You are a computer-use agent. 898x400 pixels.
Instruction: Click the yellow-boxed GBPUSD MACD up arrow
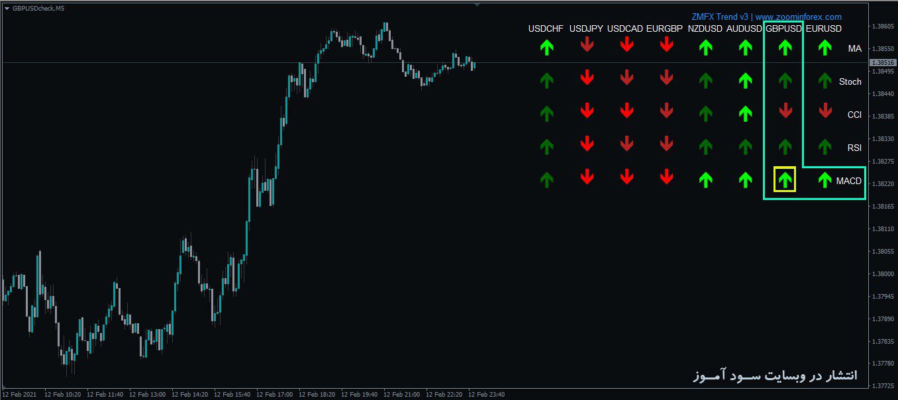(x=785, y=179)
